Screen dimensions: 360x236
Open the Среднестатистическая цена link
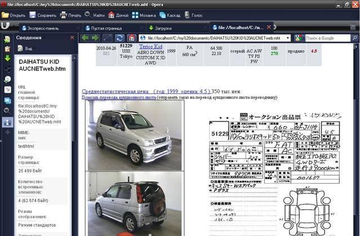146,92
